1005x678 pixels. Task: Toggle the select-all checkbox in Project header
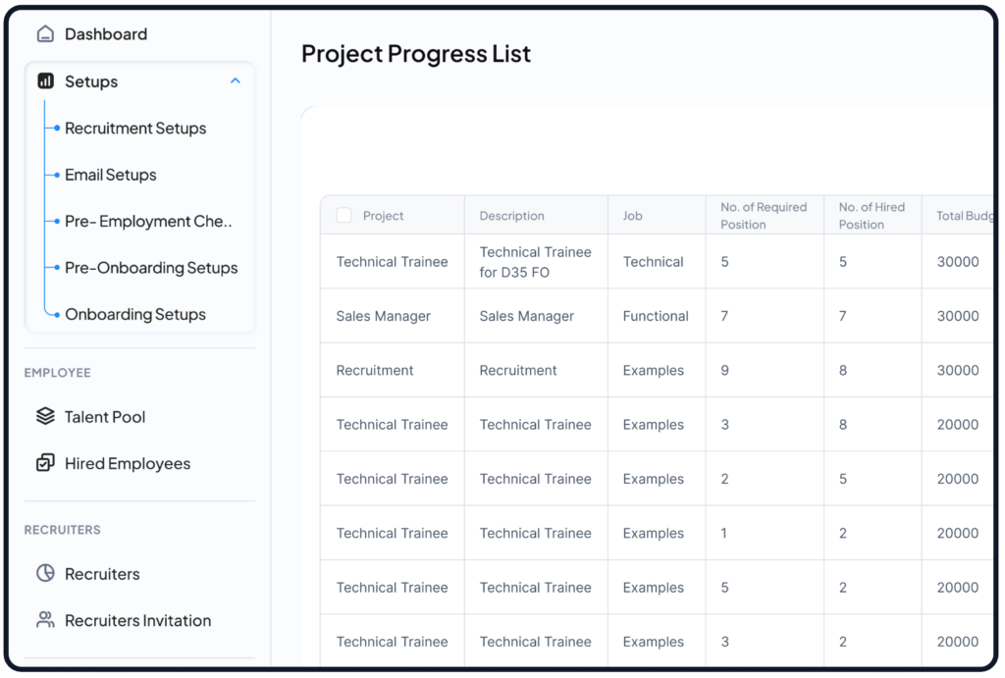pyautogui.click(x=344, y=215)
